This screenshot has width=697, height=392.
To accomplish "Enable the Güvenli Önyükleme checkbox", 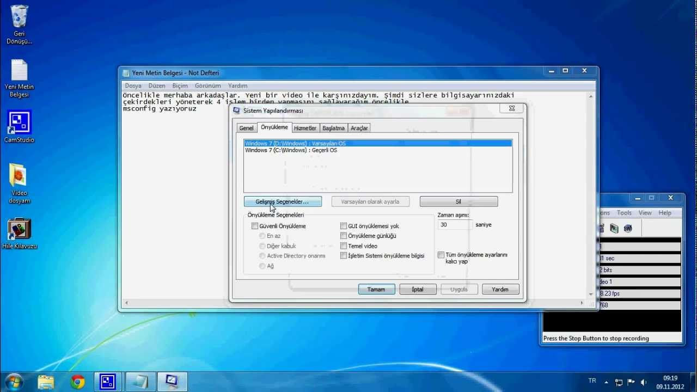I will (x=254, y=226).
